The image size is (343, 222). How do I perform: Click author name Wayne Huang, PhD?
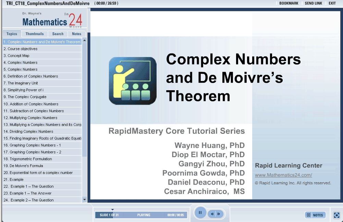pyautogui.click(x=210, y=145)
